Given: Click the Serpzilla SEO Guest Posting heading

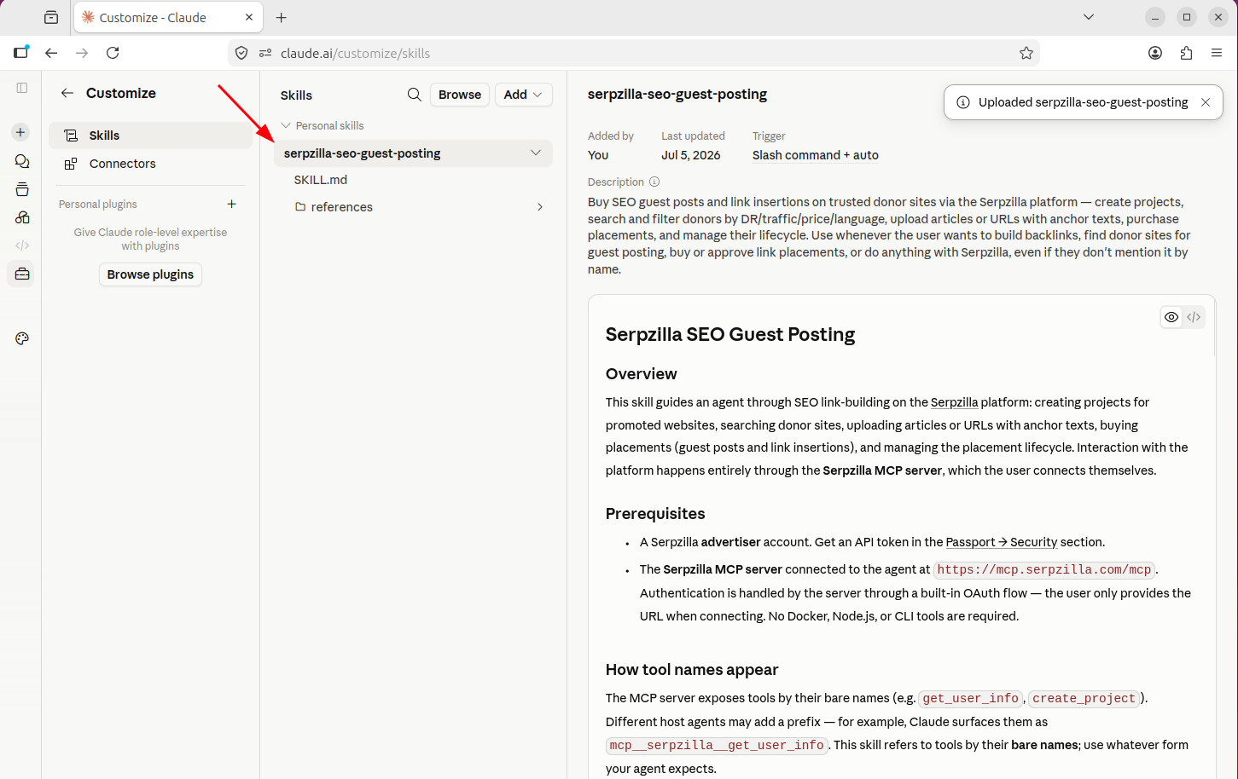Looking at the screenshot, I should pos(730,334).
